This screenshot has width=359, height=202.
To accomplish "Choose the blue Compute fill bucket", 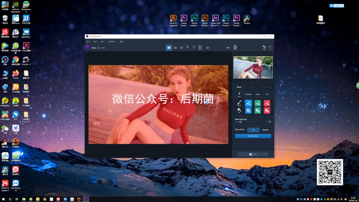I will click(248, 111).
